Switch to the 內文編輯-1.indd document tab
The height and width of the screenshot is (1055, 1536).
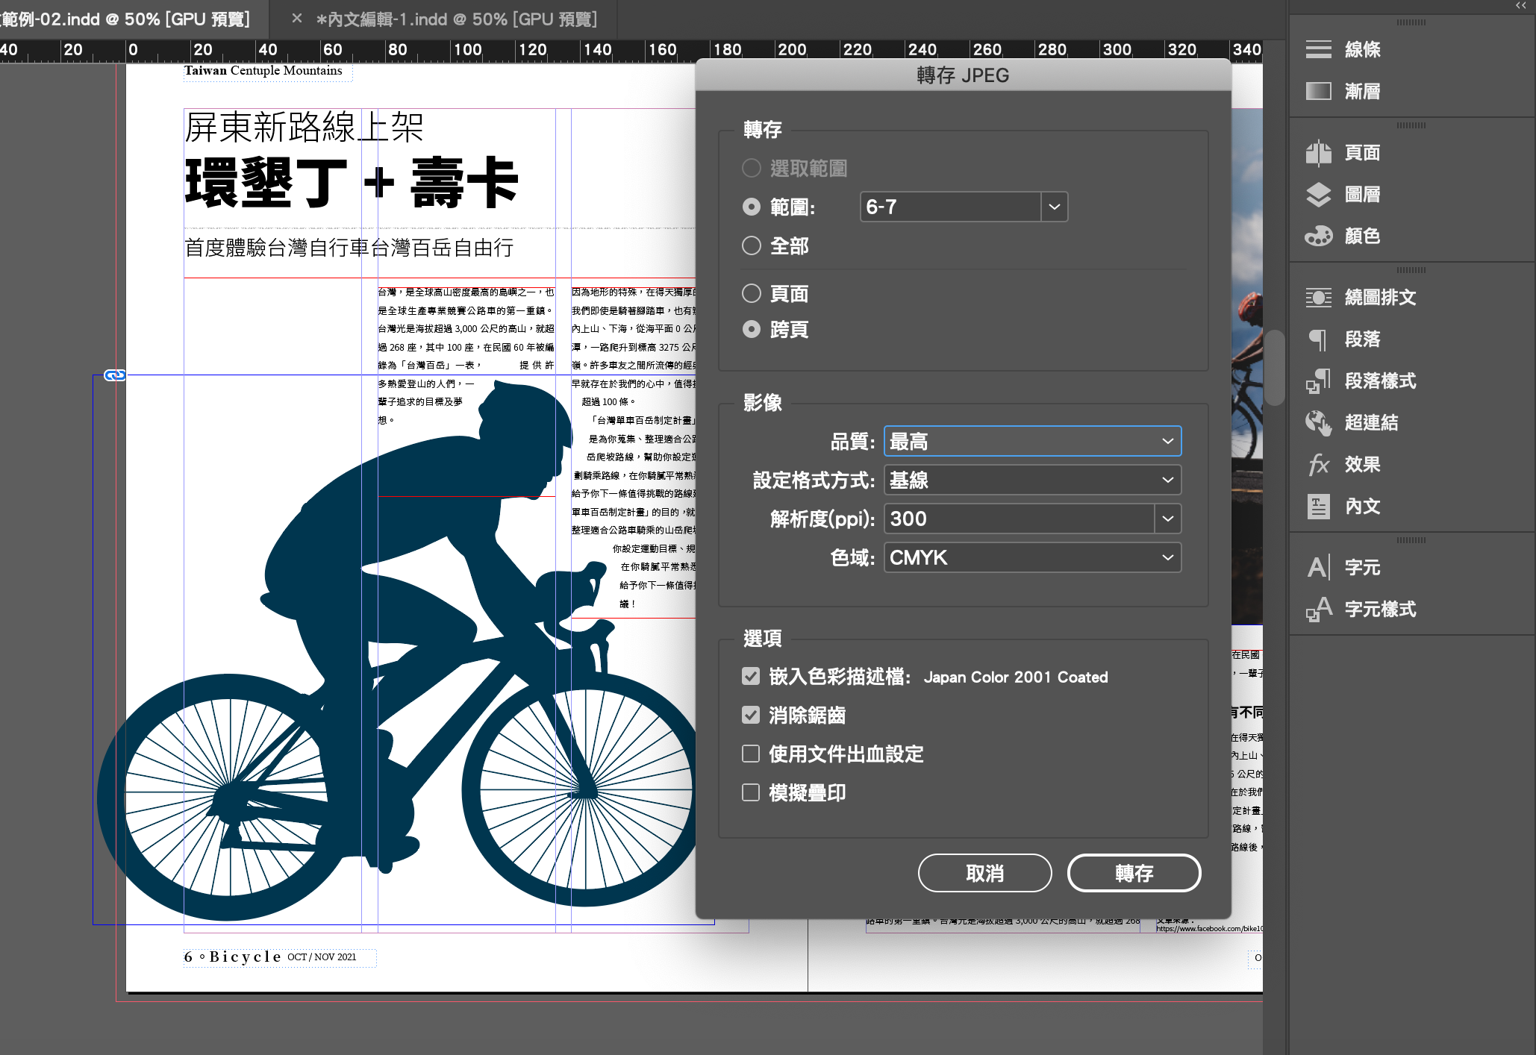click(x=456, y=19)
